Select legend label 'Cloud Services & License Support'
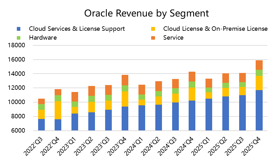Viewport: 276px width, 164px height. 77,29
